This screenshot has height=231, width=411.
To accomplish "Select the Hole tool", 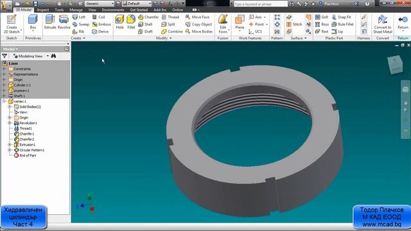I will click(x=119, y=22).
